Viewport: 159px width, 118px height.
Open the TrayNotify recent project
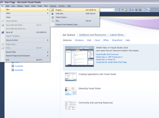coord(19,66)
